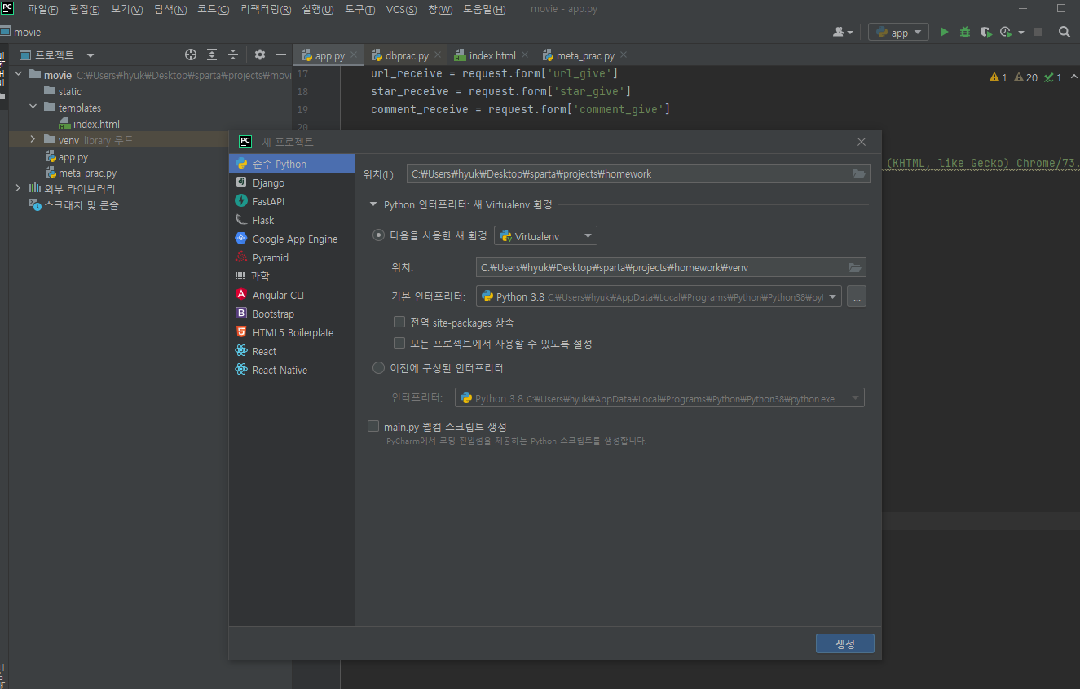Click the 생성 create button

click(845, 643)
